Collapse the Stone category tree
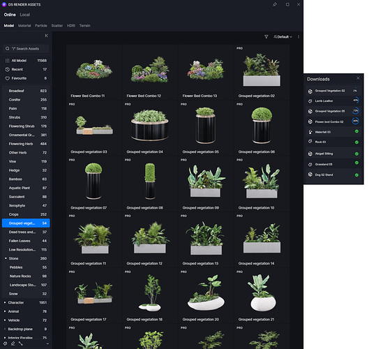392x349 pixels. [6, 258]
